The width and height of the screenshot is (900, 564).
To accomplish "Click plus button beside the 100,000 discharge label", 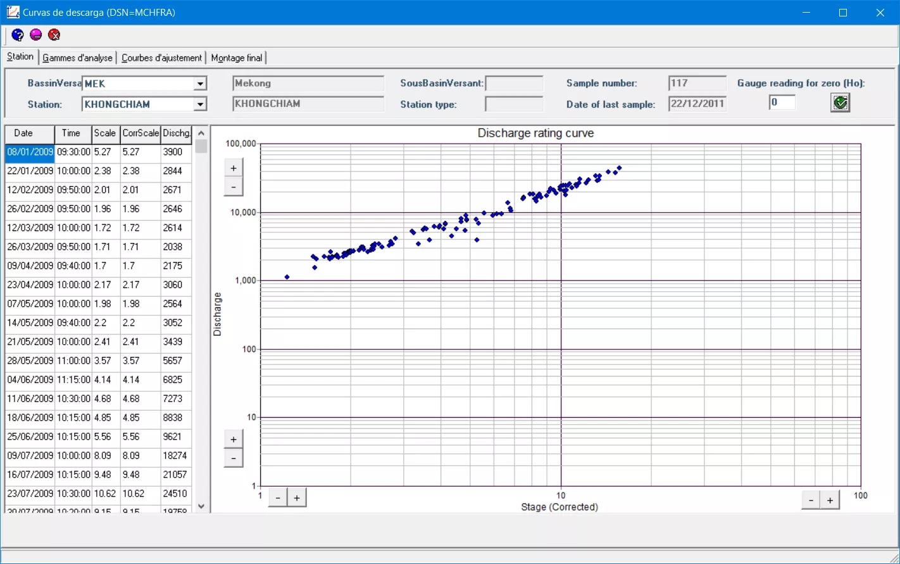I will pos(234,168).
